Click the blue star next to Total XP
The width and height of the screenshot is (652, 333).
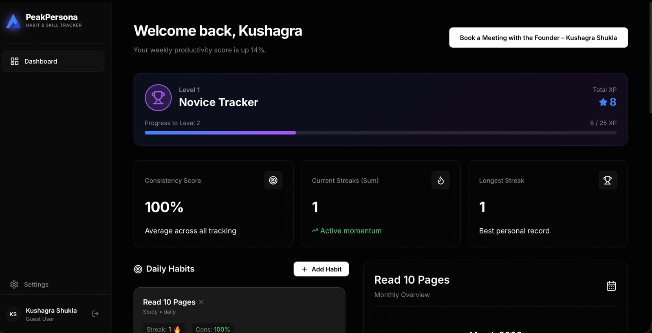coord(603,102)
